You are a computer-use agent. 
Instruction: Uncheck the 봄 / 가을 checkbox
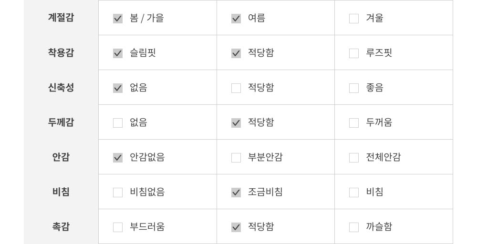tap(118, 19)
